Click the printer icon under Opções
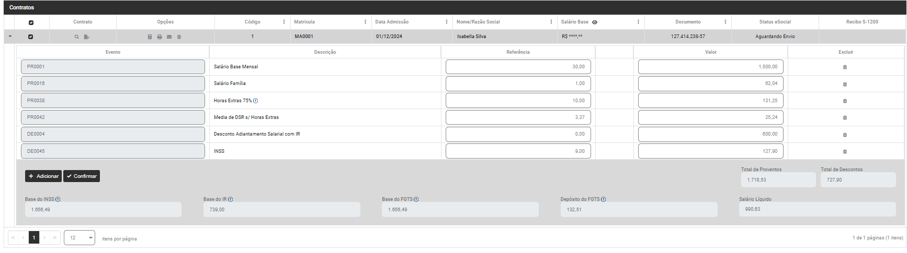The image size is (907, 253). [160, 37]
